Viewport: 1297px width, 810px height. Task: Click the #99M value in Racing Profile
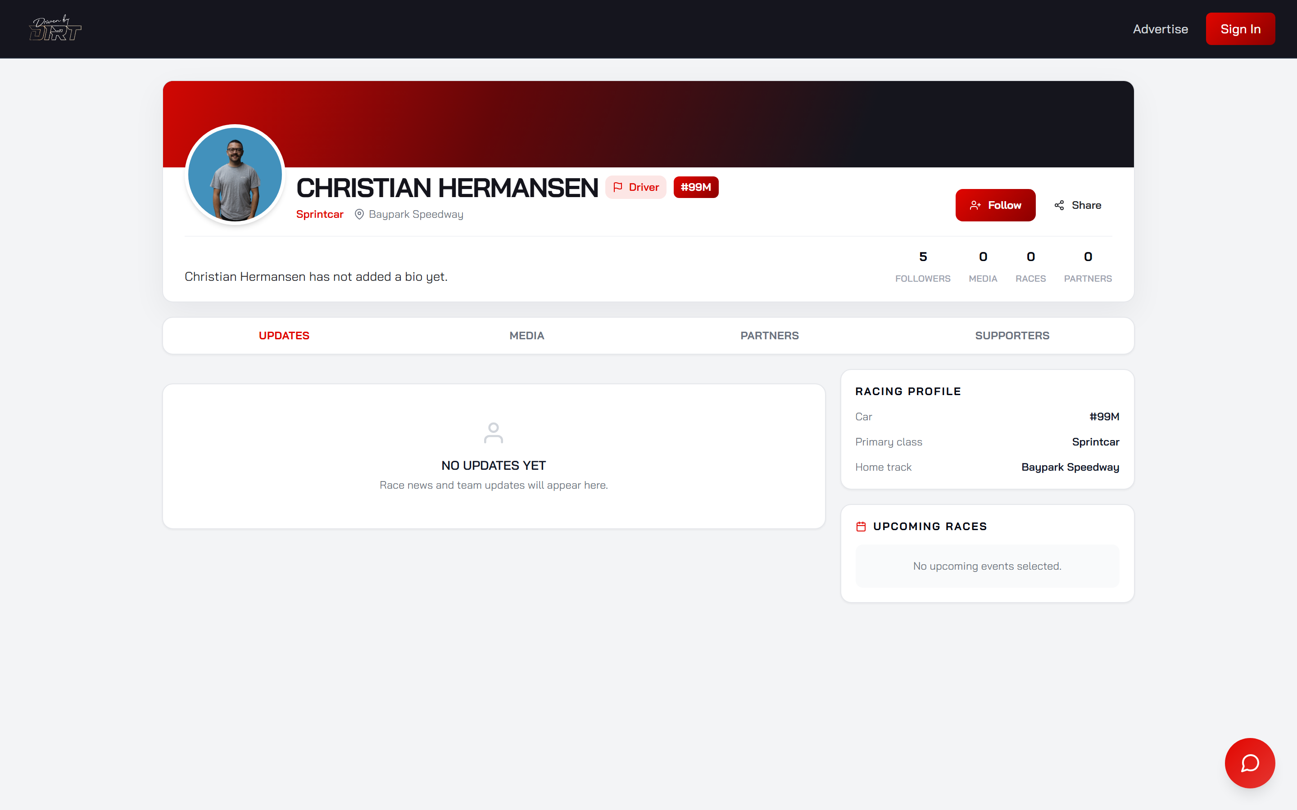1104,417
